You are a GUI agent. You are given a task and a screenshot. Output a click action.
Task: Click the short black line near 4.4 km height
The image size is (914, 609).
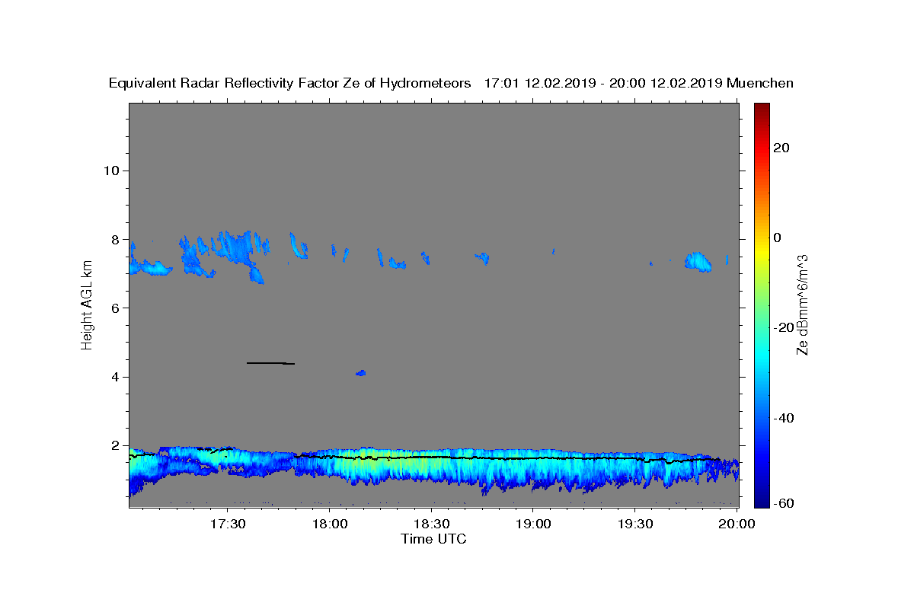pyautogui.click(x=270, y=363)
